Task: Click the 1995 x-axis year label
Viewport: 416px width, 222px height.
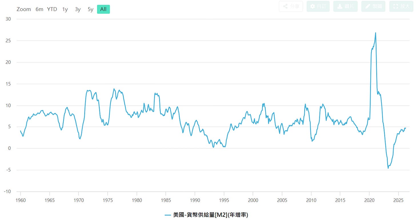Action: [224, 200]
